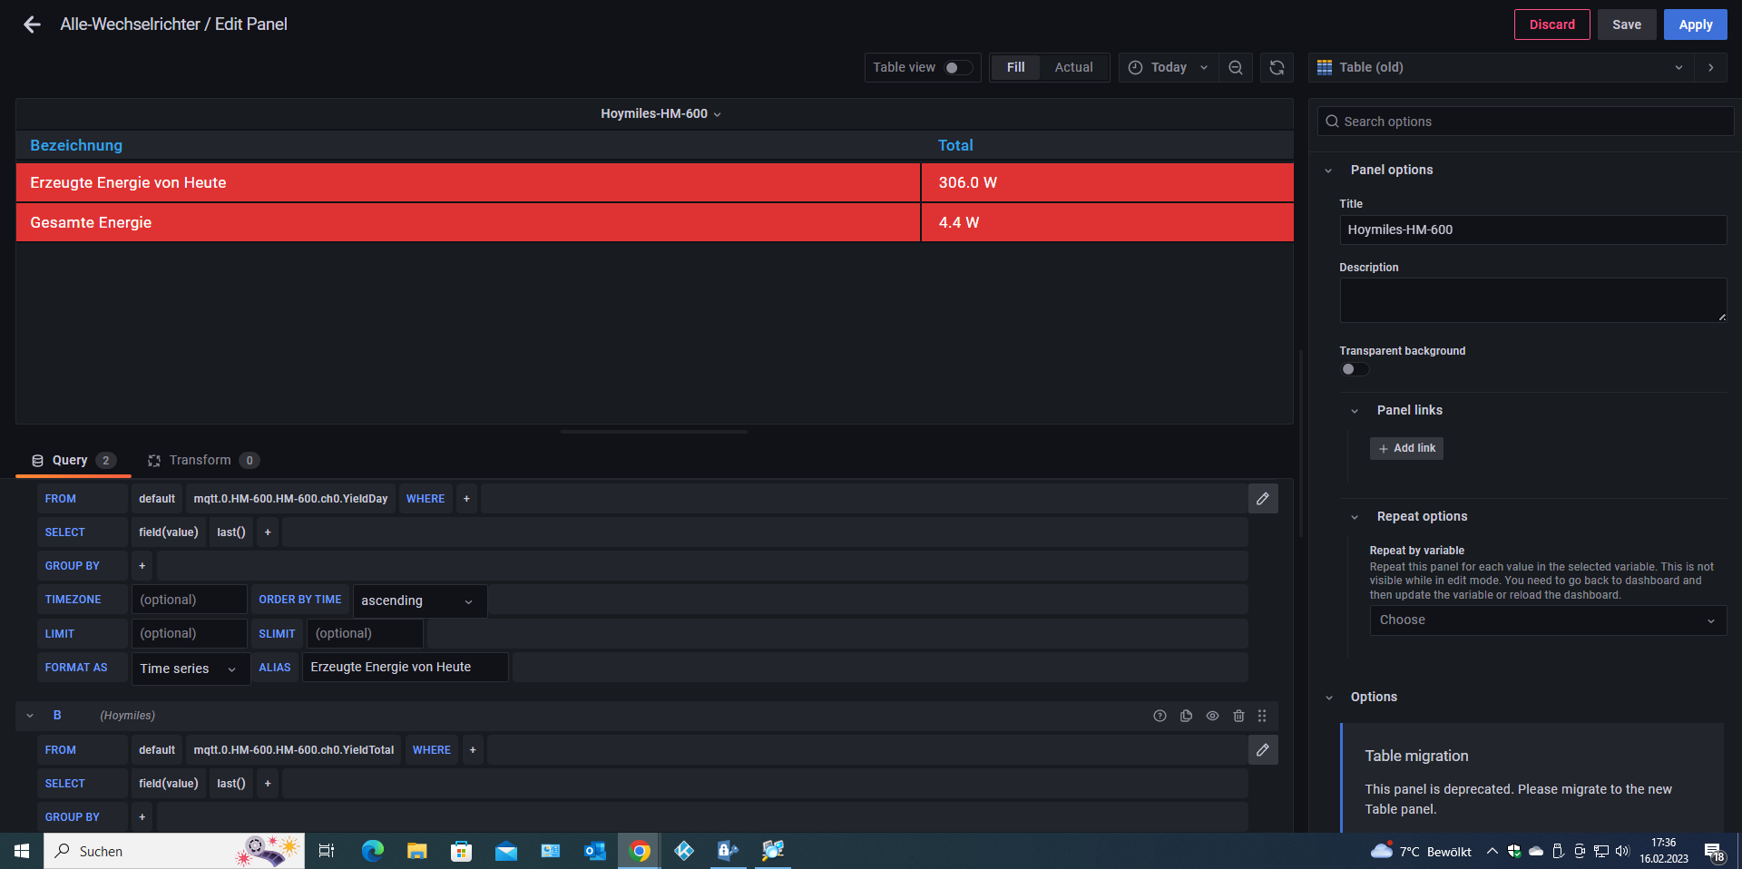Toggle text edit mode for the YieldDay query
The height and width of the screenshot is (869, 1742).
1262,499
